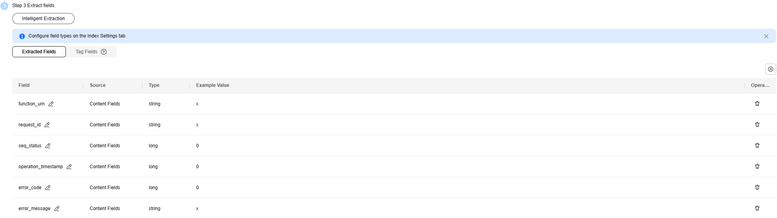Click the Step 3 number indicator
777x218 pixels.
point(5,6)
